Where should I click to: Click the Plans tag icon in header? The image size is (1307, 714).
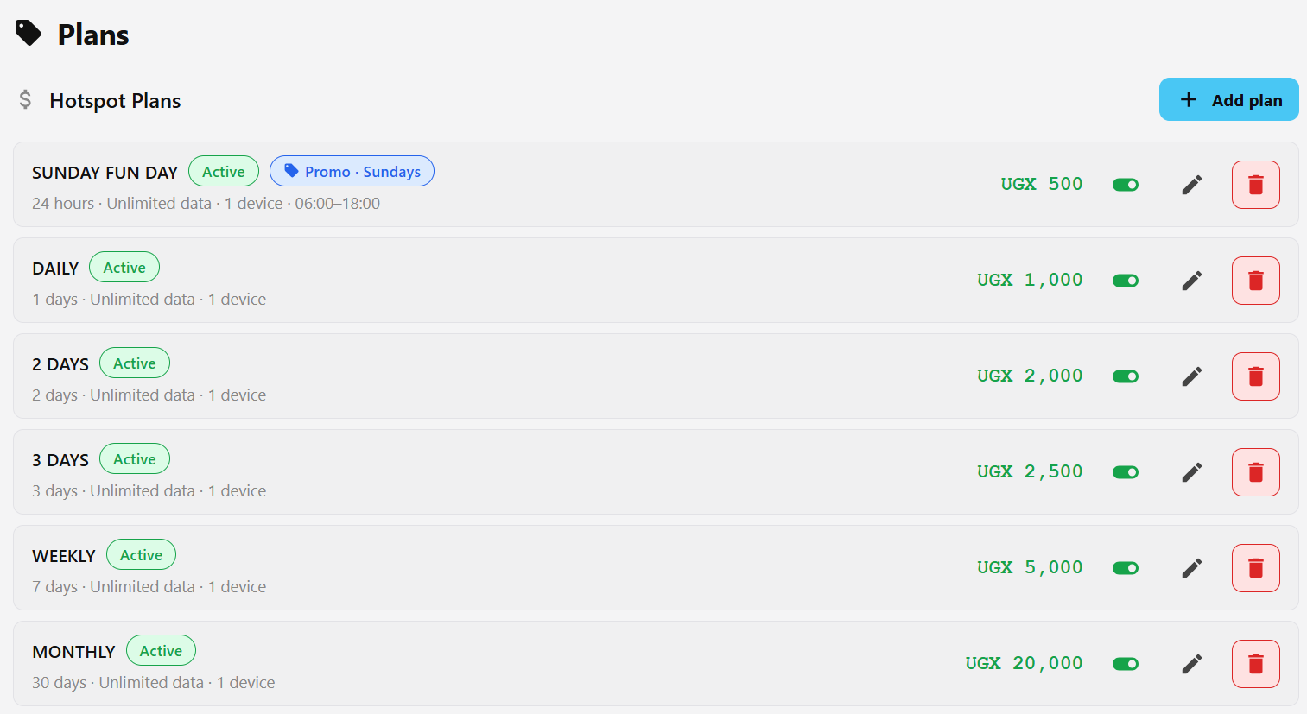pos(29,34)
